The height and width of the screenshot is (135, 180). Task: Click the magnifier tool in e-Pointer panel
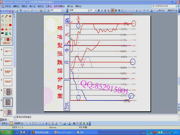tap(10, 34)
